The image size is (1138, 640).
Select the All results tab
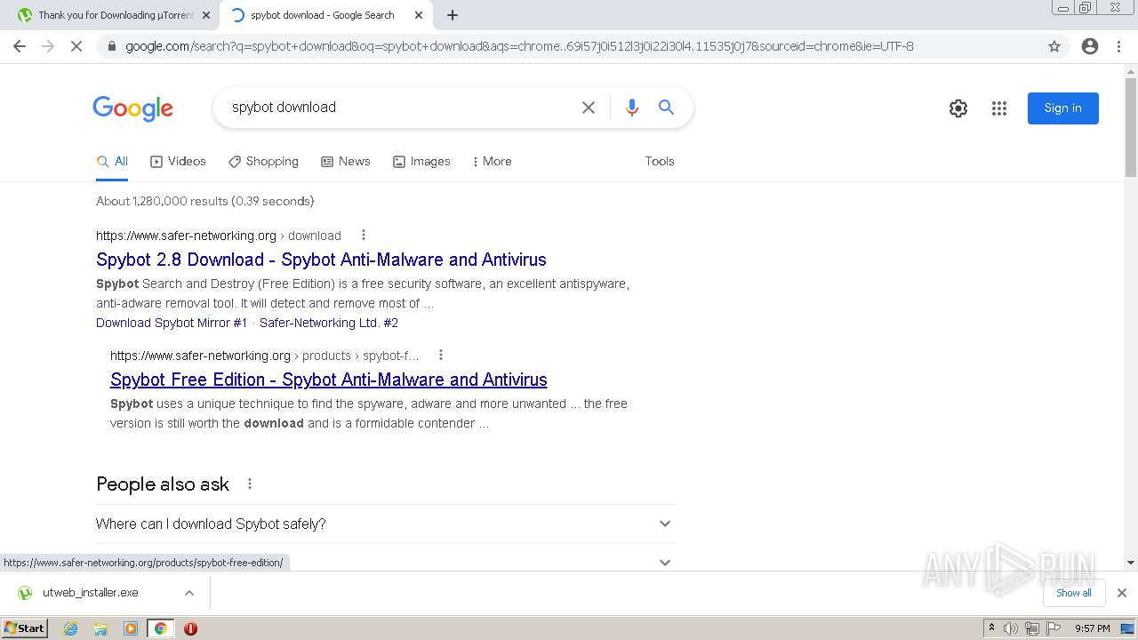pyautogui.click(x=112, y=161)
